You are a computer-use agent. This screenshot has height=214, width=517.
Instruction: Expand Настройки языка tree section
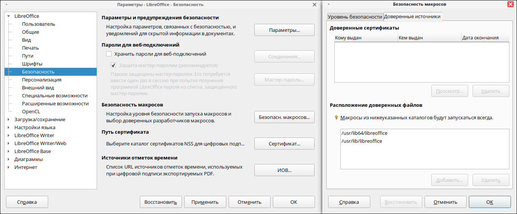coord(9,128)
